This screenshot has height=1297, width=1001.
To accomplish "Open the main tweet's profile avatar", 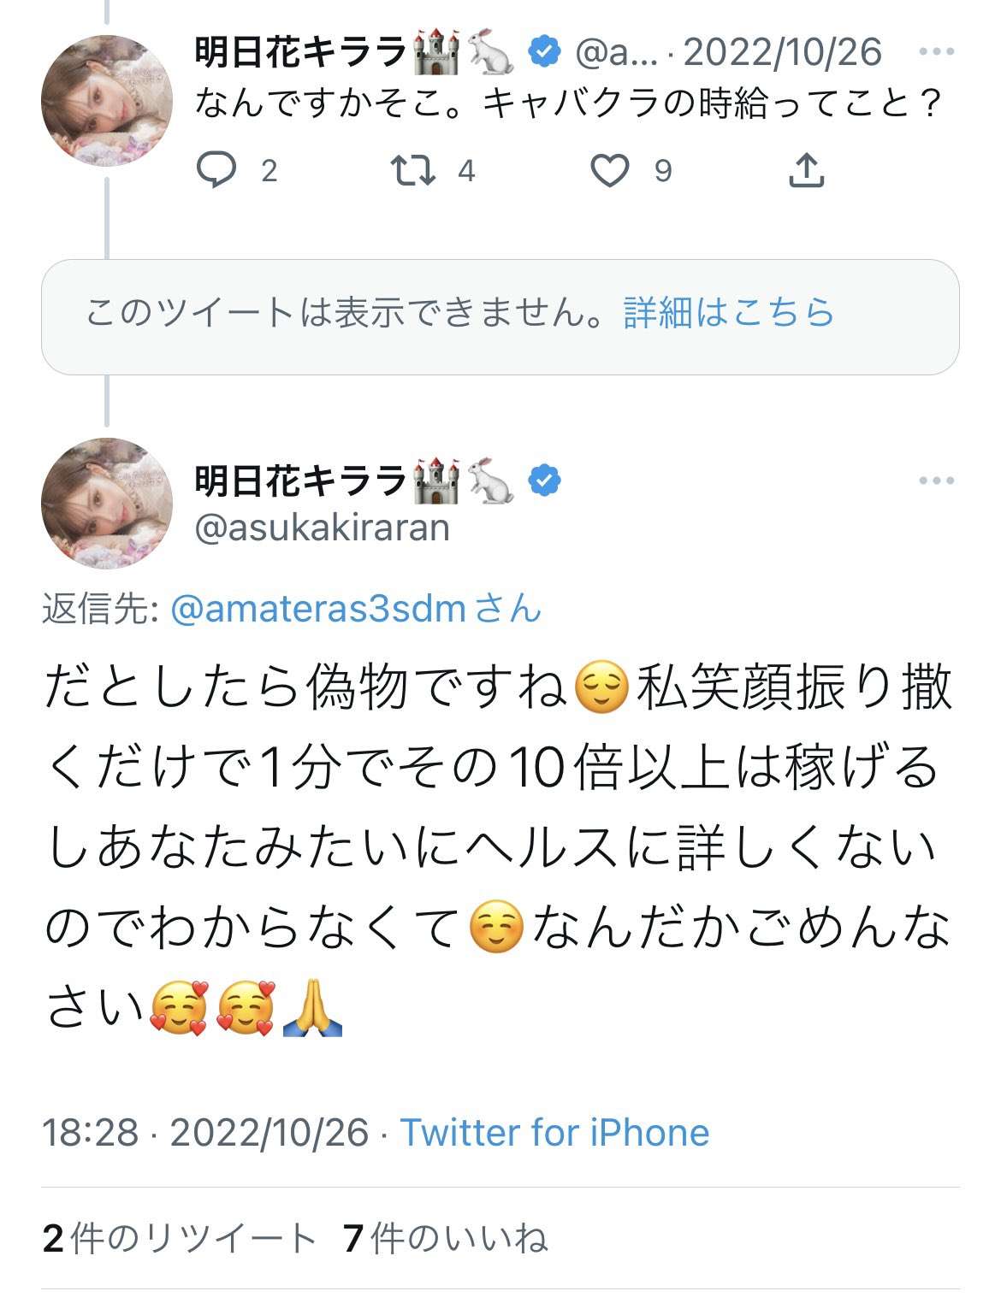I will [107, 503].
